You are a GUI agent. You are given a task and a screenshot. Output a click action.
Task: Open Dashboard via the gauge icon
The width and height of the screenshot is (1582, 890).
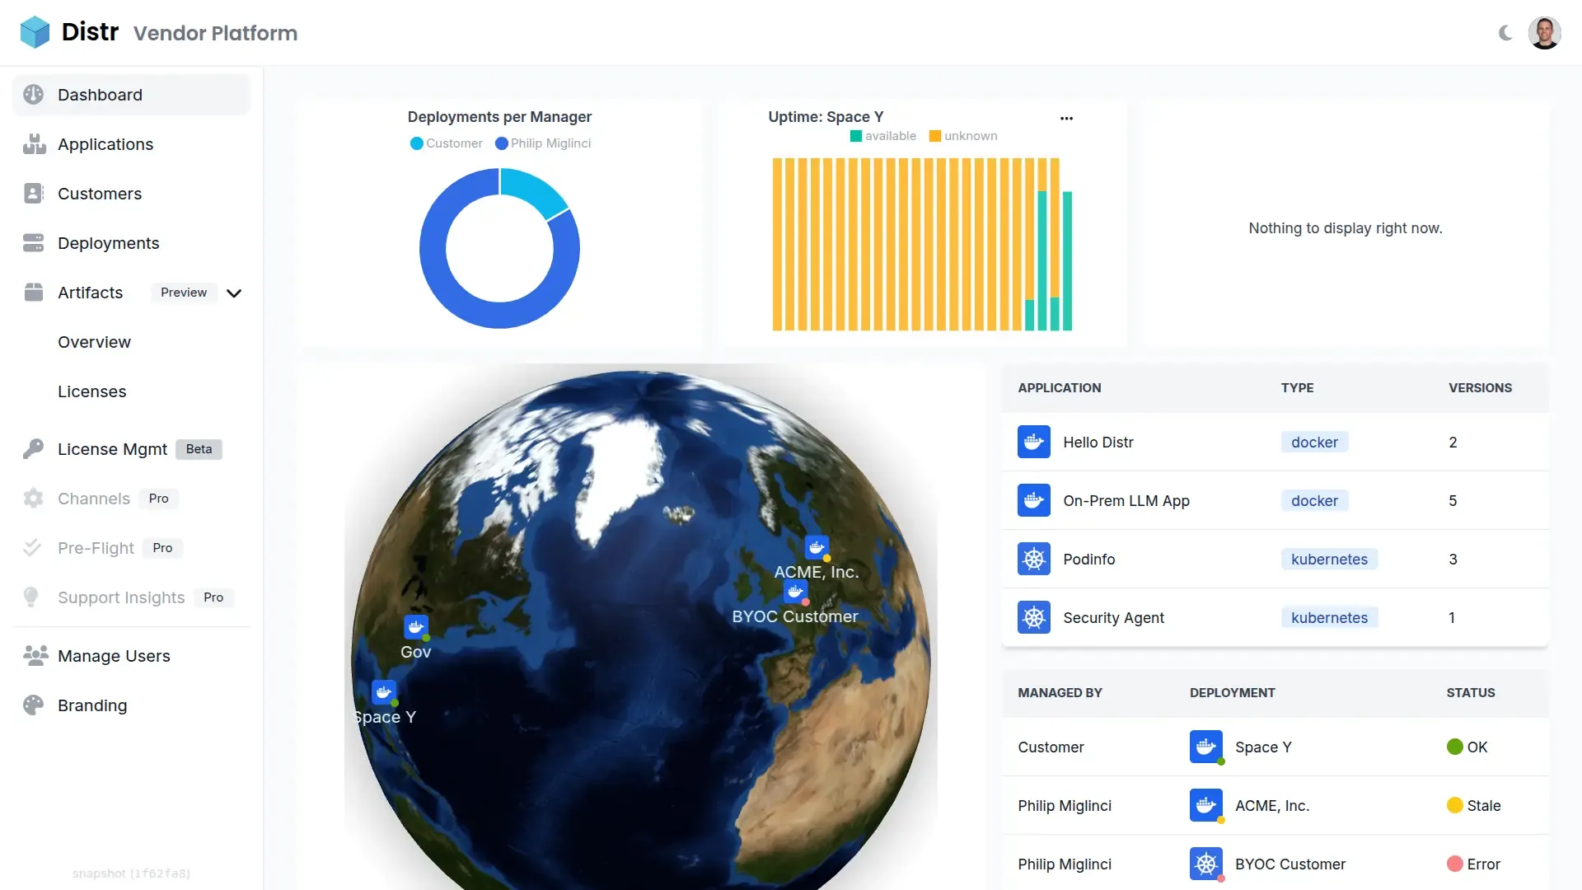tap(33, 94)
